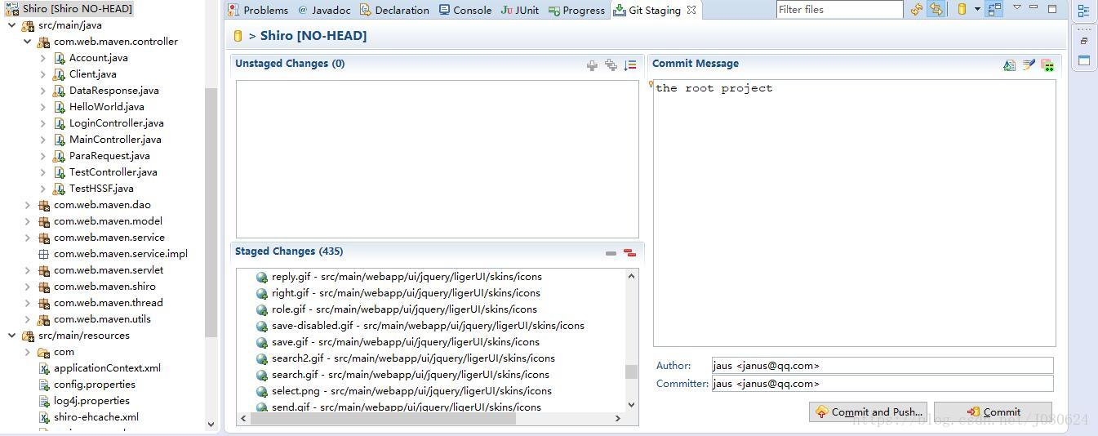Toggle Link with Editor and Selection icon
1098x436 pixels.
pos(936,10)
